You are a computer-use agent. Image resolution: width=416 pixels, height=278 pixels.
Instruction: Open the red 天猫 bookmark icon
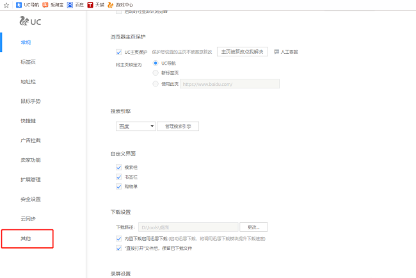point(90,4)
